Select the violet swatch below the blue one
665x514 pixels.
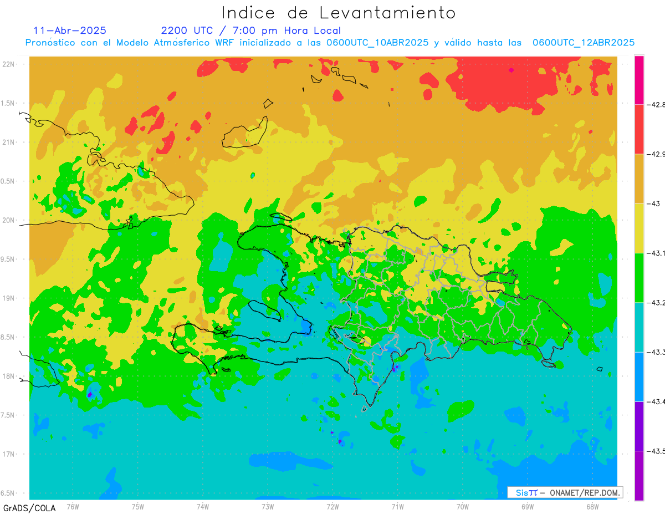pos(639,426)
